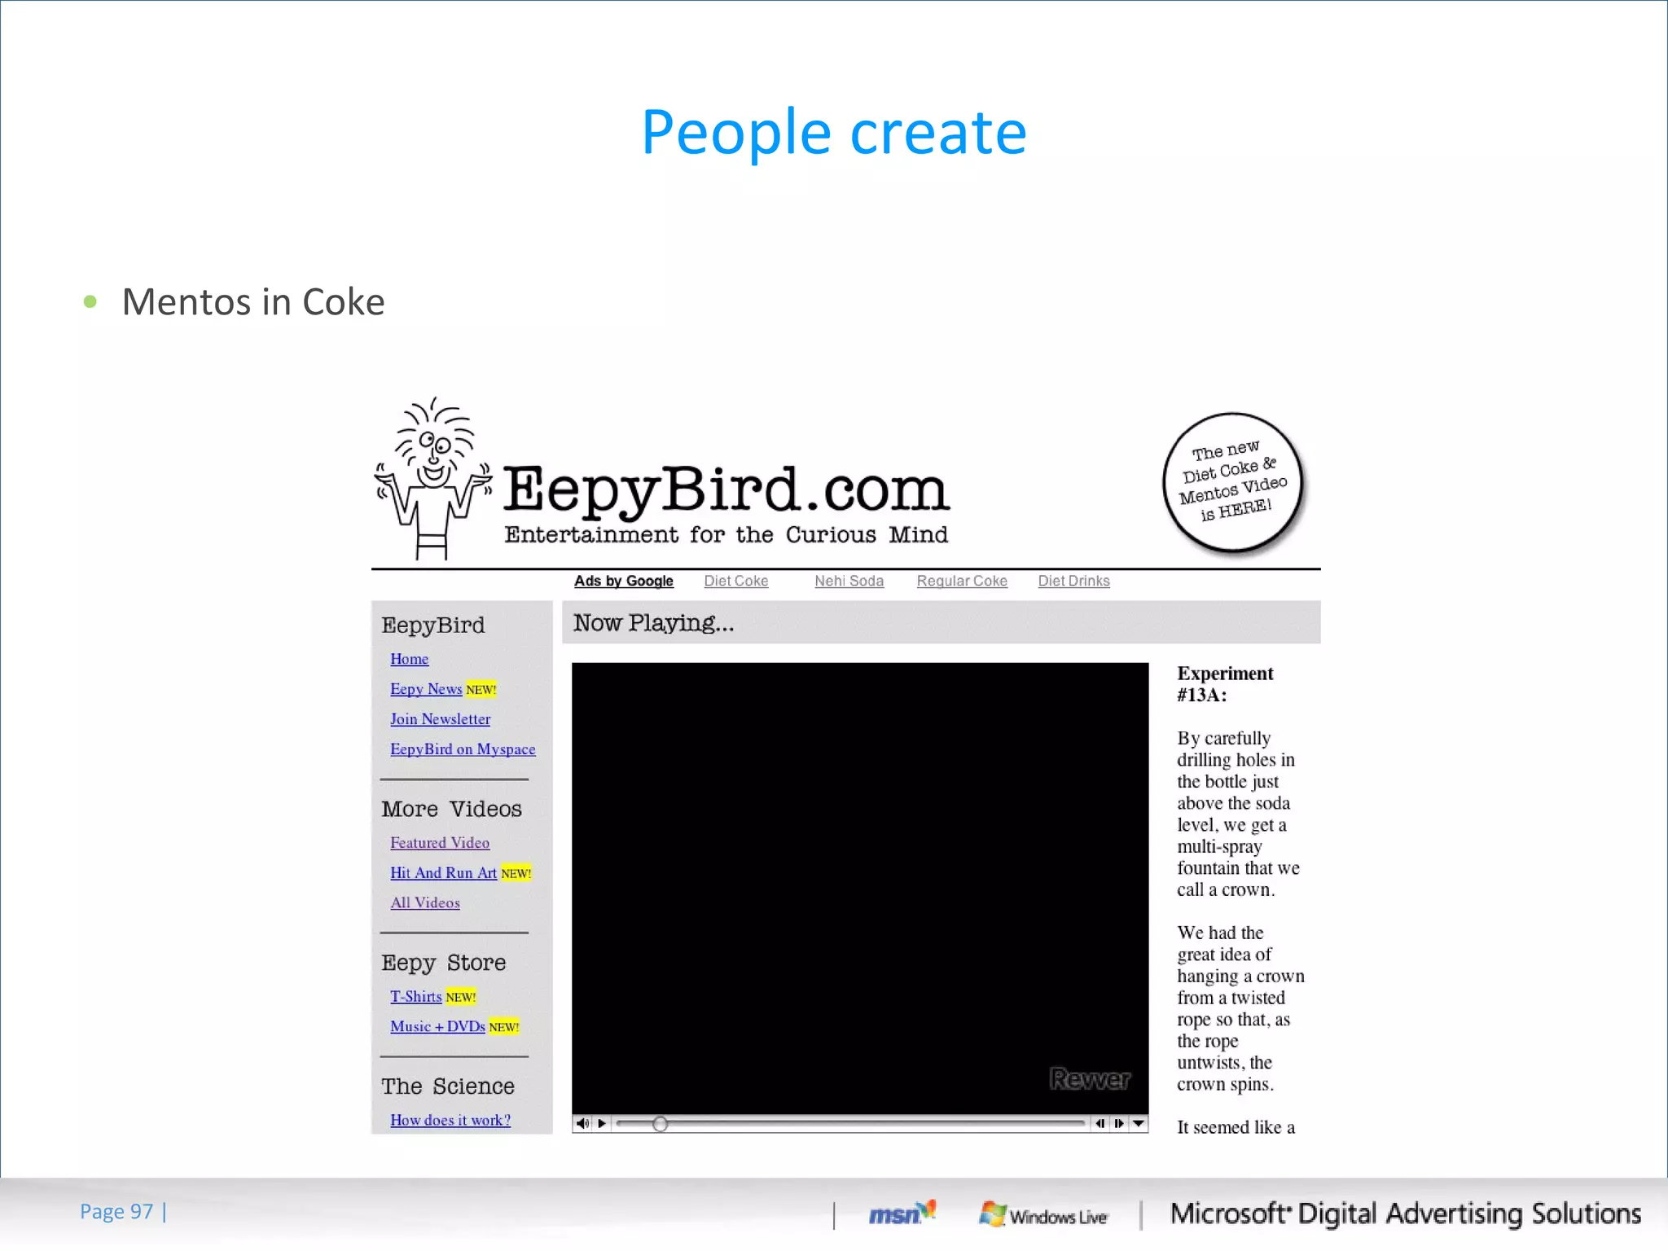1668x1251 pixels.
Task: Open the video player dropdown arrow
Action: [1139, 1123]
